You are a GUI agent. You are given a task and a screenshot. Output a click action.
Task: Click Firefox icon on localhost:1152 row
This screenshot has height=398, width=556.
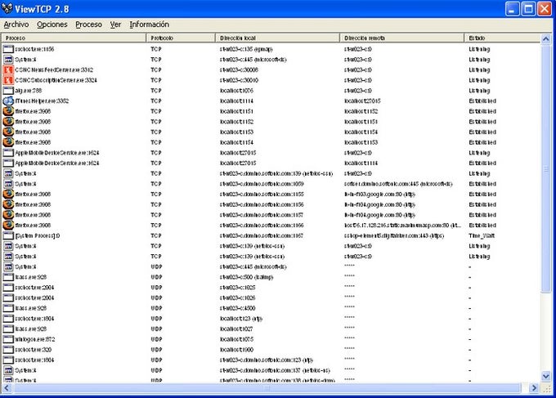tap(8, 122)
